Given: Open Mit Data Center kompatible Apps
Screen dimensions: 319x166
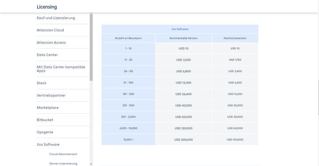Looking at the screenshot, I should 61,69.
